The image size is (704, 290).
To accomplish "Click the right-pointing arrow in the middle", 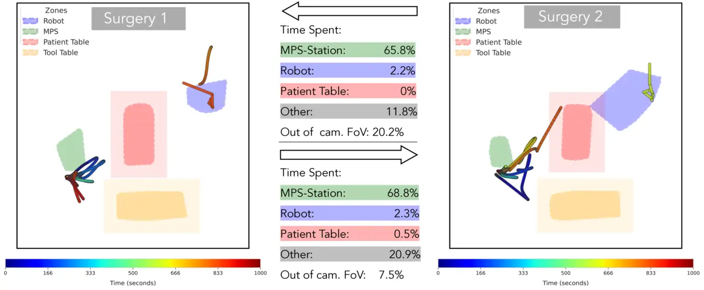I will point(349,154).
